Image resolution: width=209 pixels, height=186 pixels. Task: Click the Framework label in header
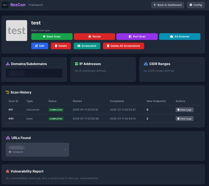[36, 5]
